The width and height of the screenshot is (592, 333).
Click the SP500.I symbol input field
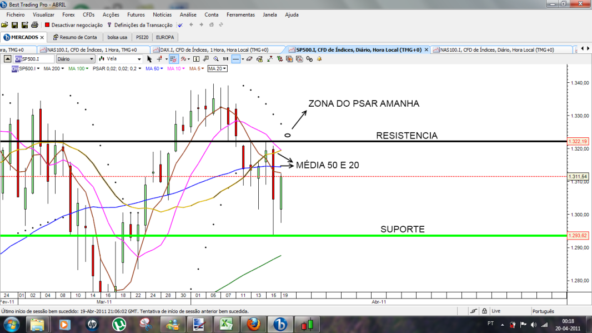[34, 59]
